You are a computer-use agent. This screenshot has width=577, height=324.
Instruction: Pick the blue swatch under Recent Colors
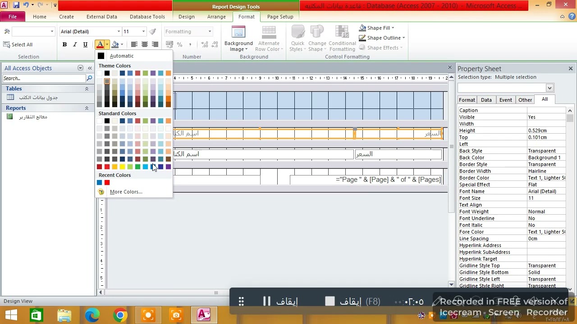[x=99, y=182]
